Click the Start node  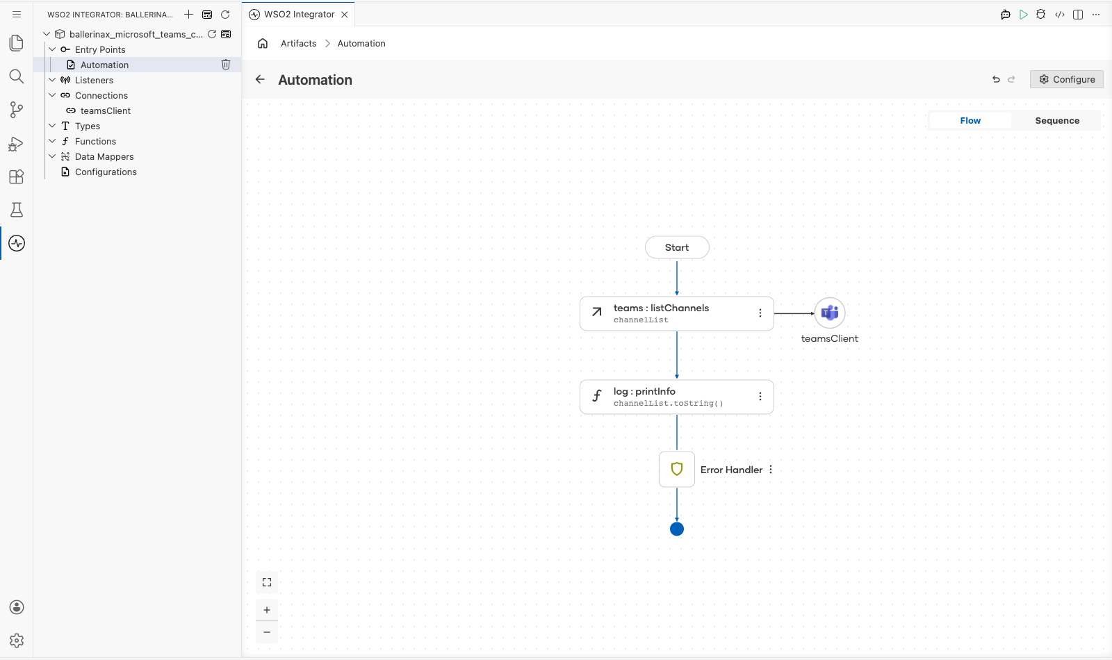(x=677, y=247)
